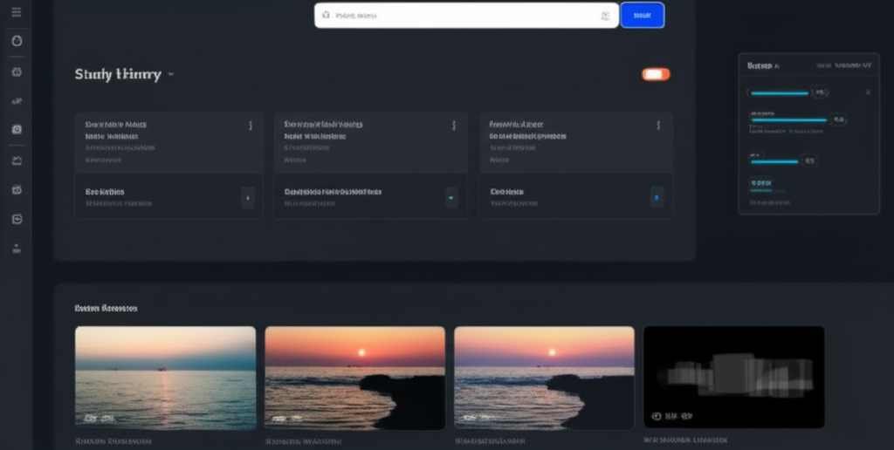Open the black thumbnail with blurred grey blocks
The height and width of the screenshot is (450, 894).
(x=733, y=377)
